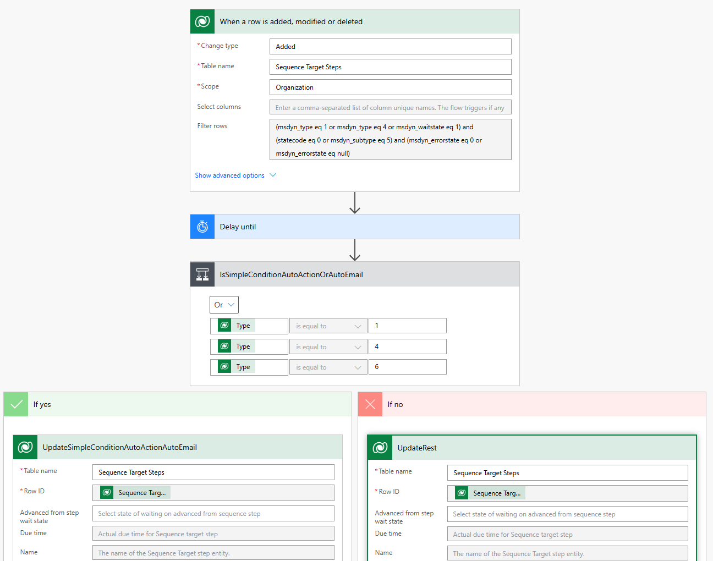
Task: Click the condition icon on IsSimpleConditionAutoActionOrAutoEmail
Action: click(x=202, y=274)
